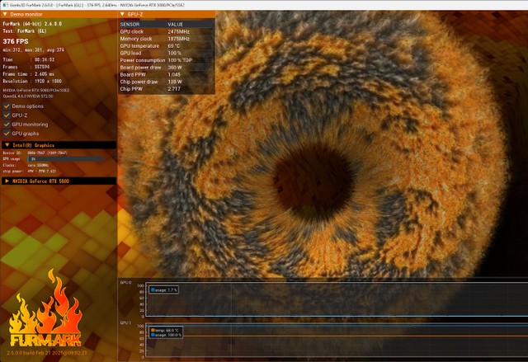Click the window title bar text
The width and height of the screenshot is (528, 362).
point(97,5)
